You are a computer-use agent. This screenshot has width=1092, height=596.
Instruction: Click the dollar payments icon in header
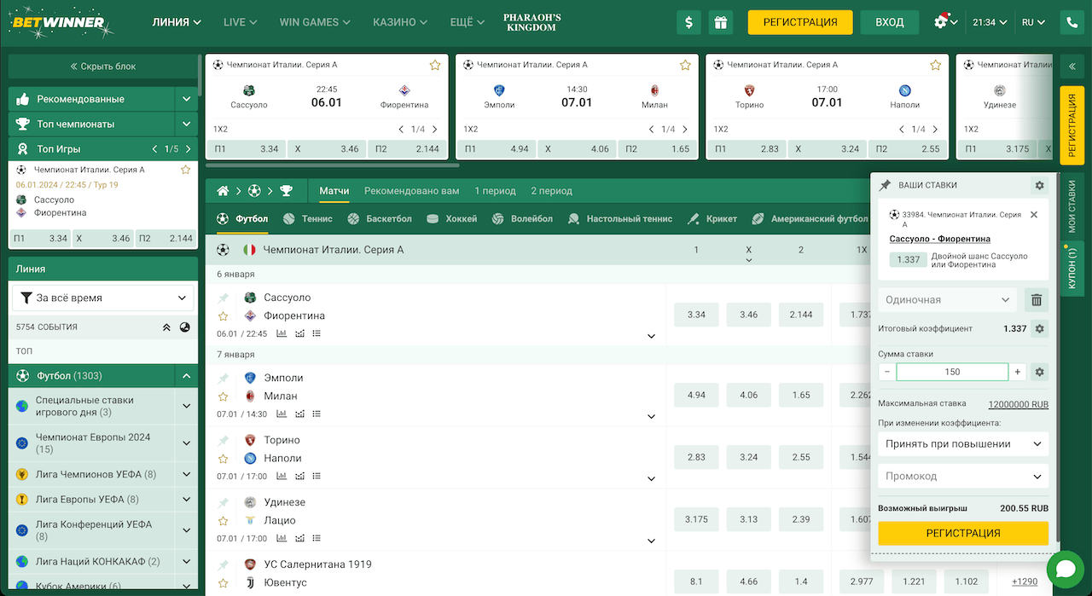[x=688, y=22]
